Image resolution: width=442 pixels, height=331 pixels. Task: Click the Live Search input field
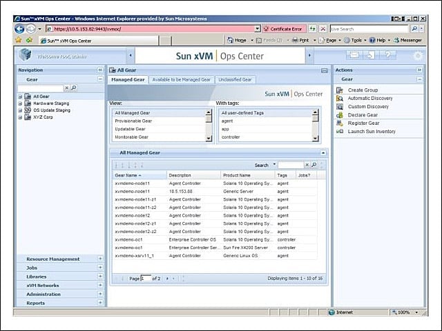point(369,29)
